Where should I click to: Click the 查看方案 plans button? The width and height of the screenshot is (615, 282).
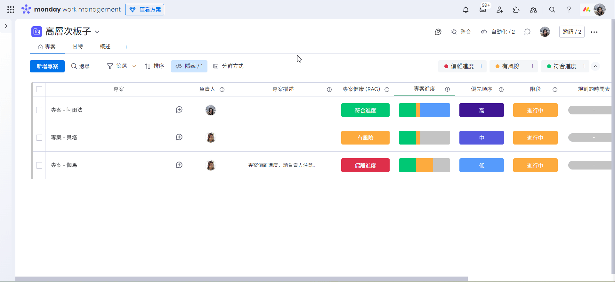coord(145,10)
